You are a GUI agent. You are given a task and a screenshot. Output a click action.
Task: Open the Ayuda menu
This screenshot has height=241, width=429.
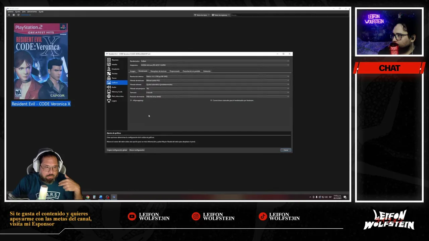(41, 12)
